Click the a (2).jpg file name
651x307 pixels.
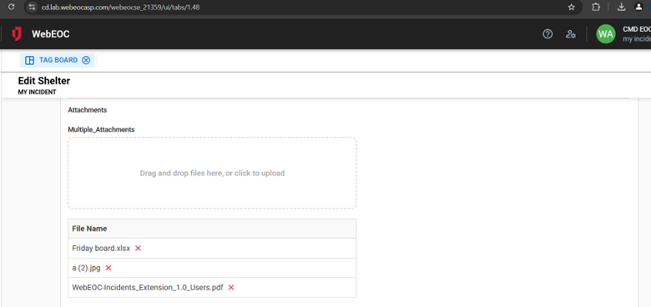[x=86, y=268]
